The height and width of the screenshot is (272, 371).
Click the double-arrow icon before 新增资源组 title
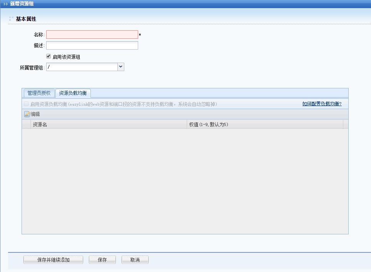click(5, 3)
